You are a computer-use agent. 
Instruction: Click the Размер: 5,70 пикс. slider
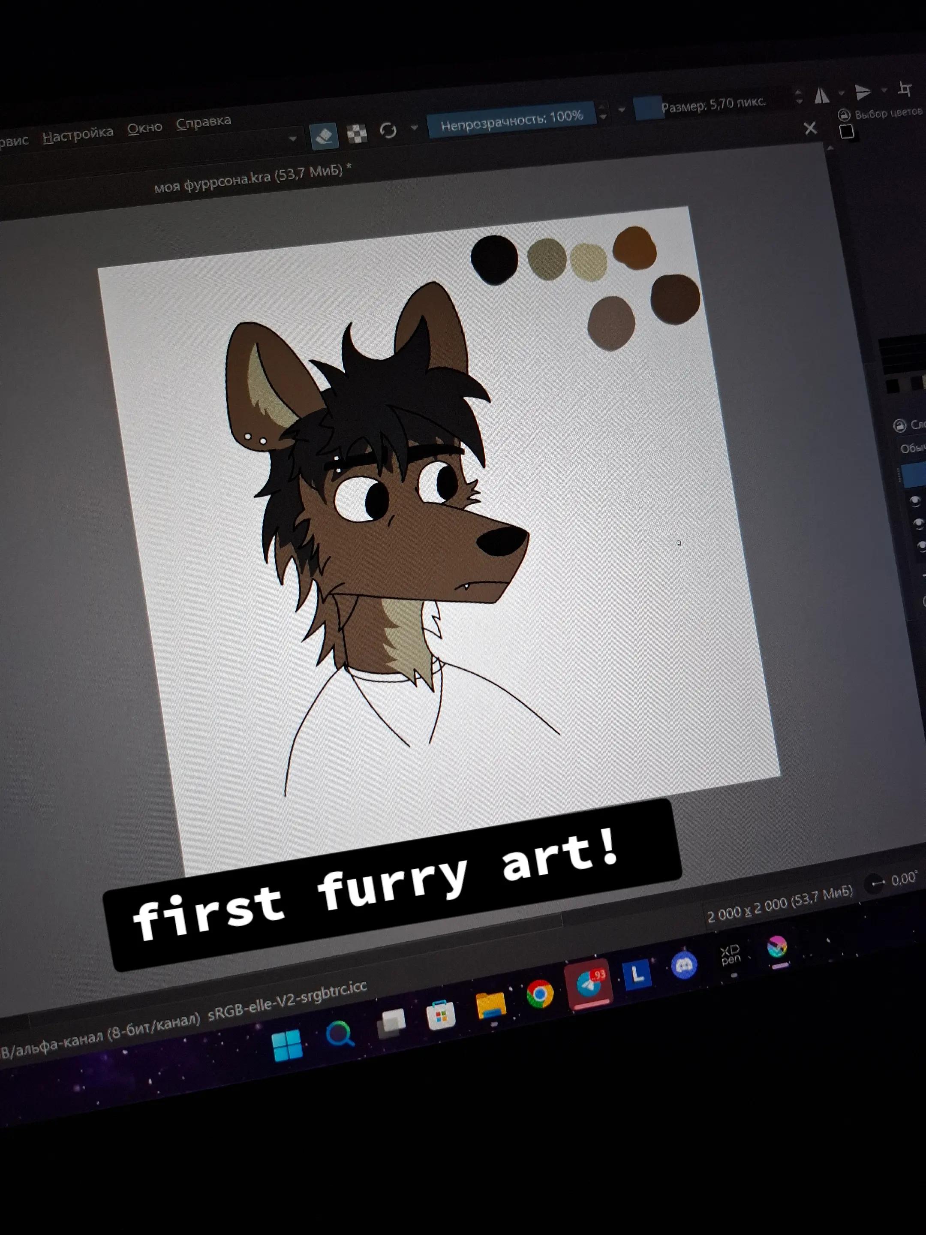coord(713,104)
